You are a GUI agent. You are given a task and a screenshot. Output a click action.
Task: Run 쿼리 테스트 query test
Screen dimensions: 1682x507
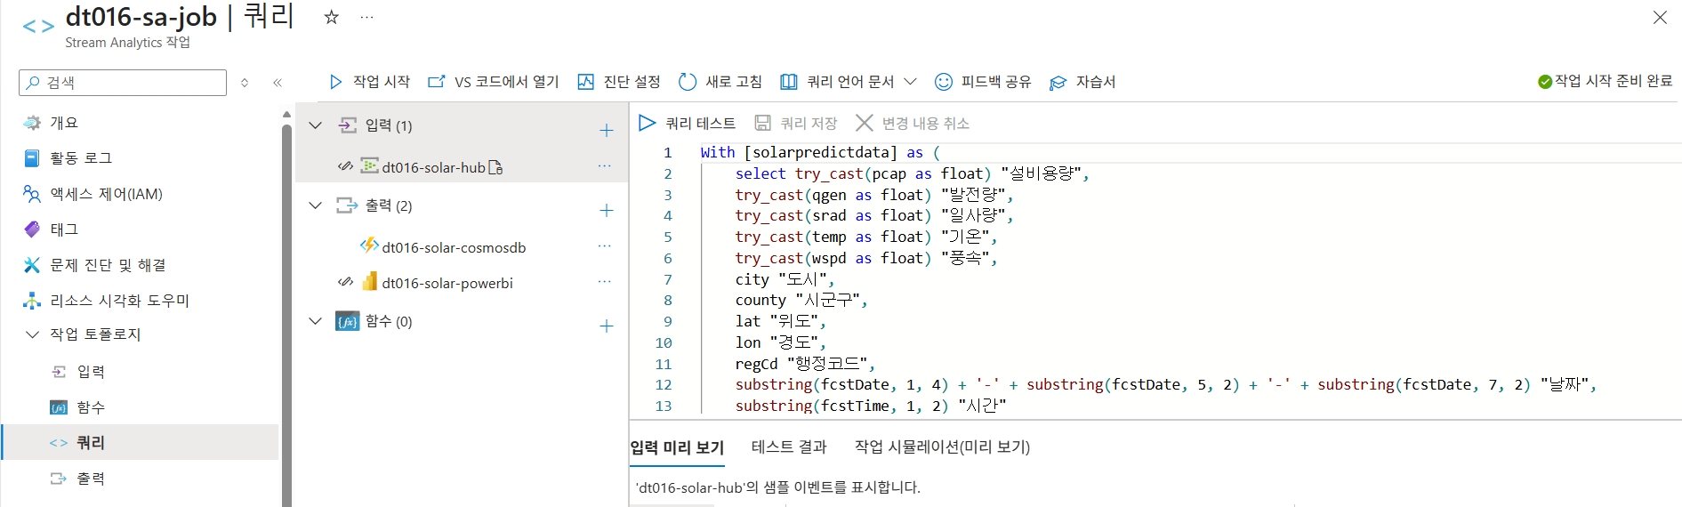pyautogui.click(x=688, y=123)
